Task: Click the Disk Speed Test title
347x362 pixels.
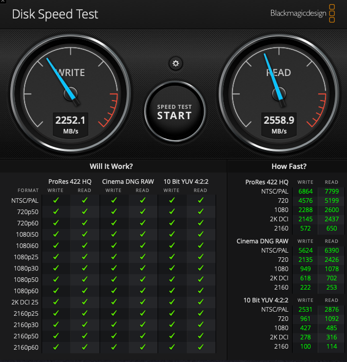Action: coord(55,14)
